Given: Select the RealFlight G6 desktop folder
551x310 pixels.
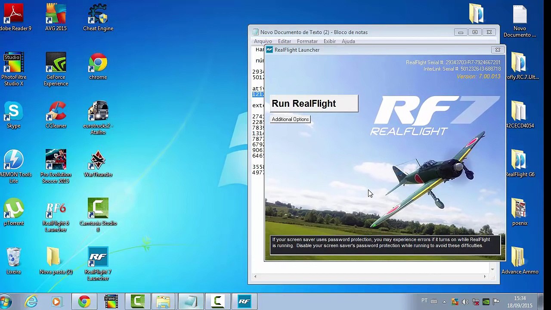Looking at the screenshot, I should point(520,164).
